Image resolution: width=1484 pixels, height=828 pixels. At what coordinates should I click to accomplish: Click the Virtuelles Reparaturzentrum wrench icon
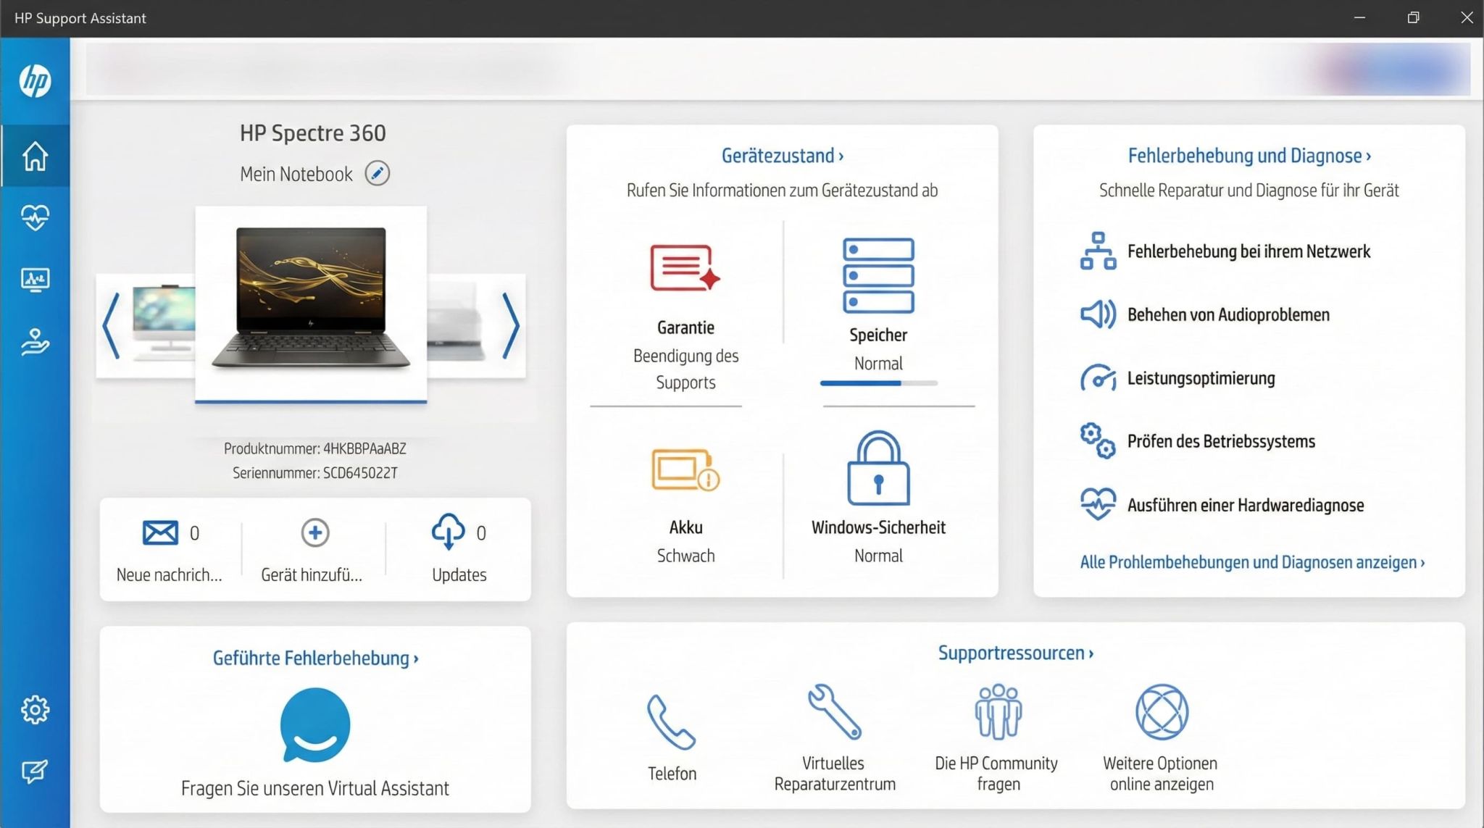coord(834,711)
